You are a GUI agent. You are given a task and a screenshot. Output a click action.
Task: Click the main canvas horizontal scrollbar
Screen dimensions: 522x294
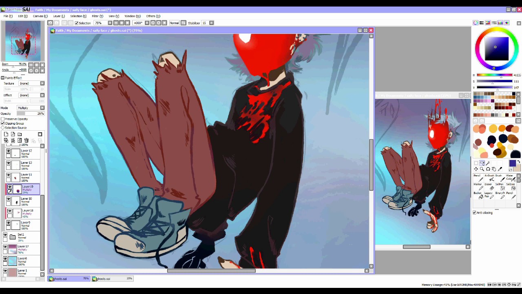(x=211, y=271)
